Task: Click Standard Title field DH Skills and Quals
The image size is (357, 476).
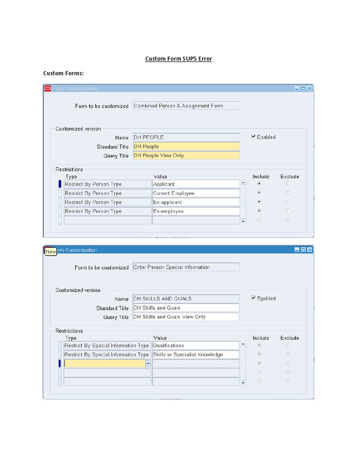Action: 186,308
